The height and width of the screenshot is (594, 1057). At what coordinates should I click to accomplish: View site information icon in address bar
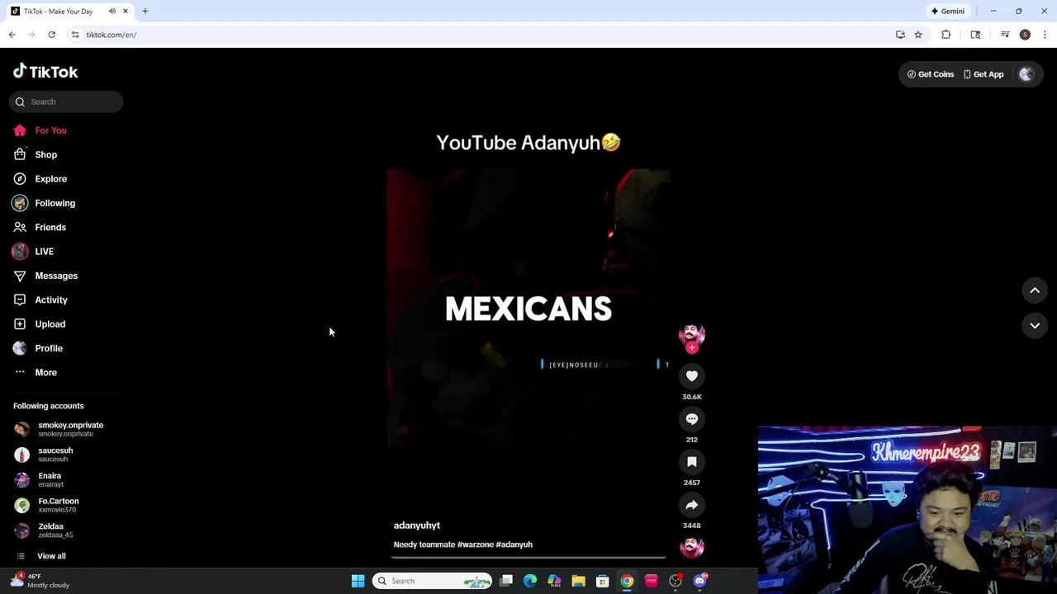(75, 35)
